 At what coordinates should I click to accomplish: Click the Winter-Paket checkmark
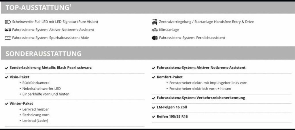(x=6, y=104)
